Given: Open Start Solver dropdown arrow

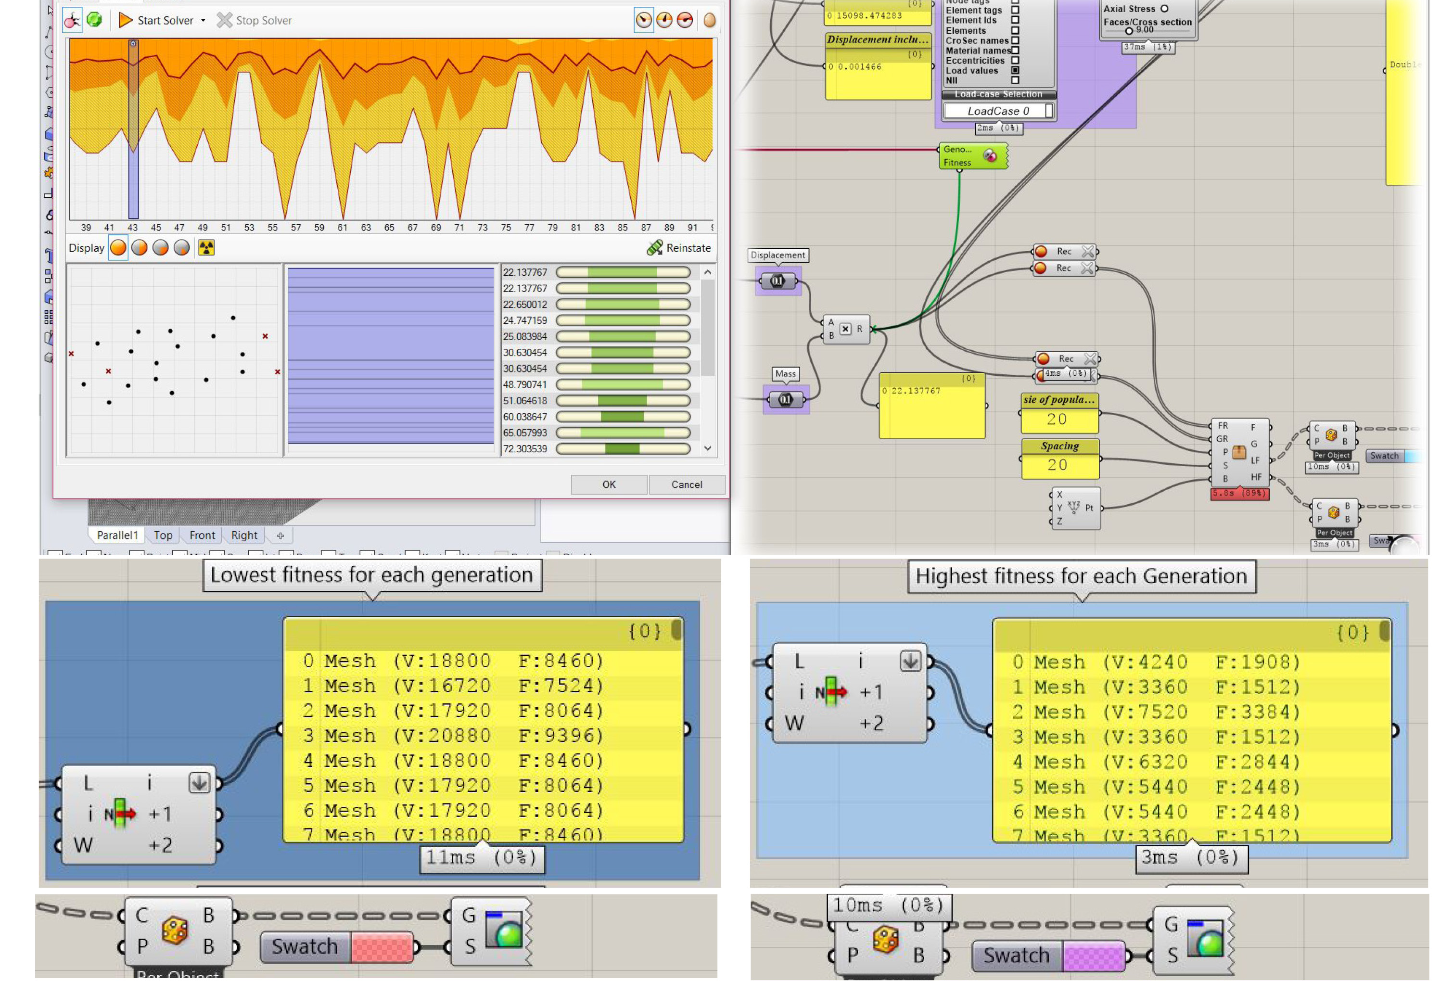Looking at the screenshot, I should pyautogui.click(x=203, y=21).
